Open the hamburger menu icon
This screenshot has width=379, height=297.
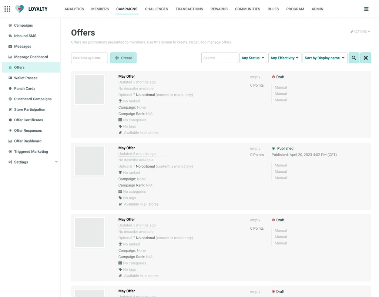366,9
